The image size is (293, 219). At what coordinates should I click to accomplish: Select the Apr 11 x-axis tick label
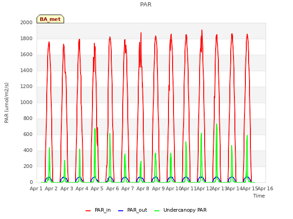pyautogui.click(x=189, y=188)
